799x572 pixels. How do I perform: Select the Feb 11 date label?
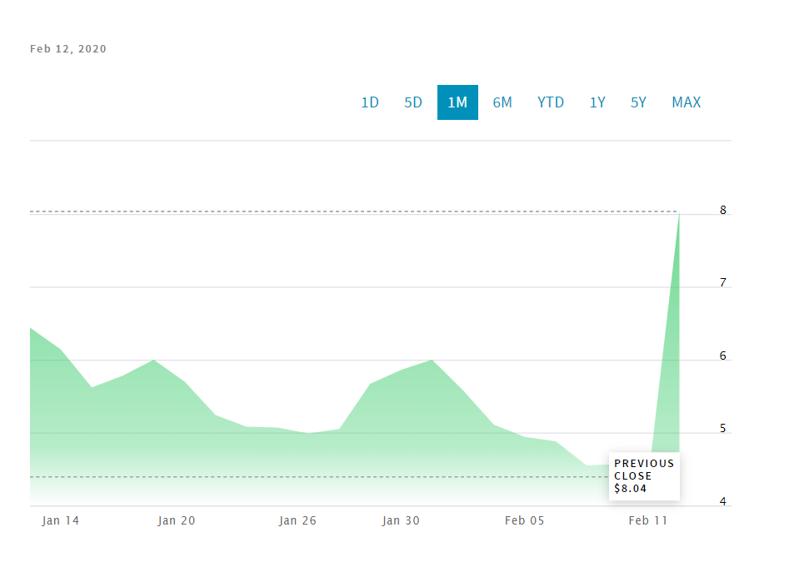tap(649, 520)
